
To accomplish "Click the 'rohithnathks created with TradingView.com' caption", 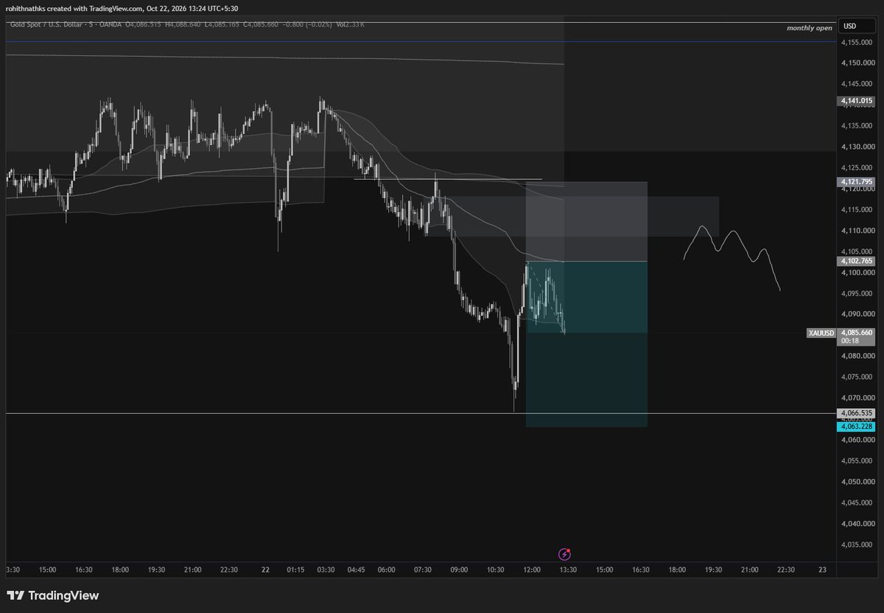I will point(76,8).
